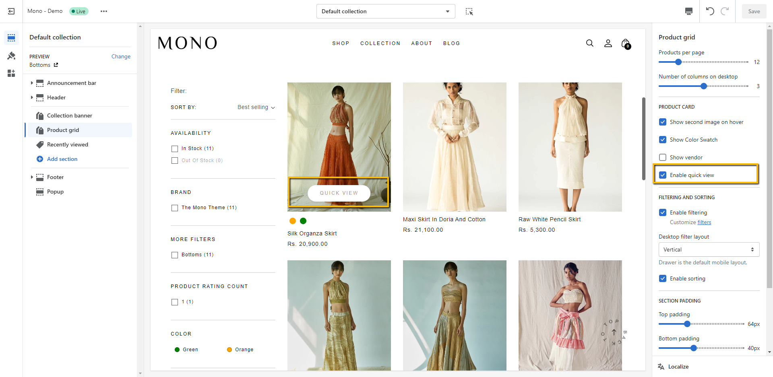Click the exit editor icon
The image size is (773, 377).
click(x=11, y=11)
